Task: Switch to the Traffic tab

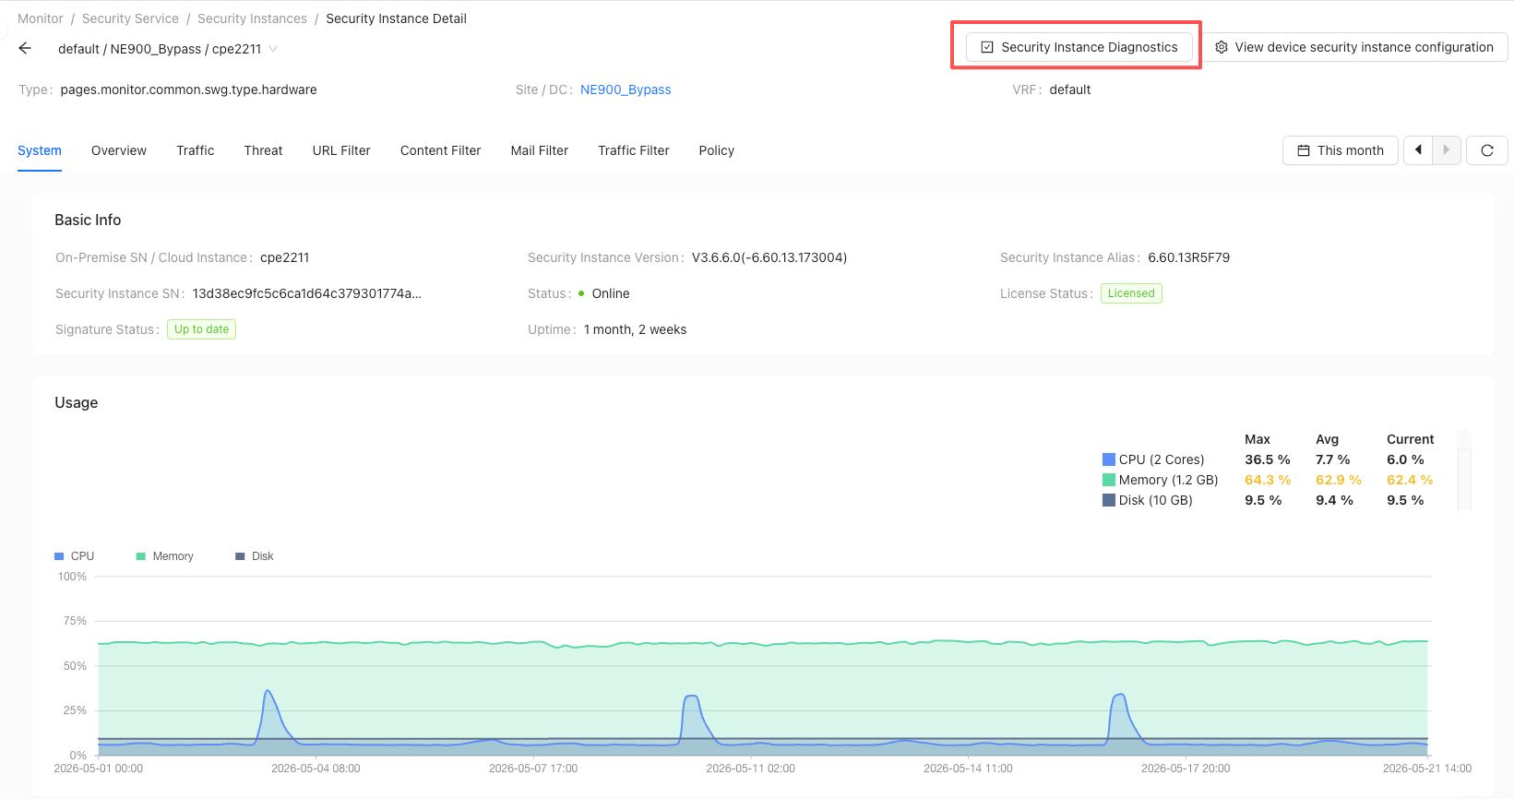Action: pyautogui.click(x=196, y=150)
